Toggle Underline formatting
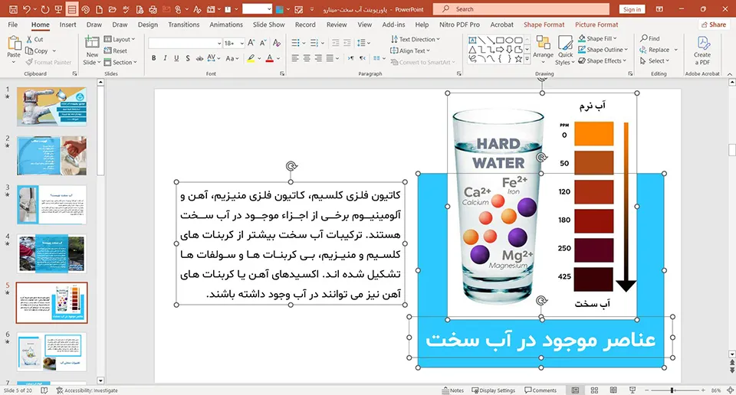 176,58
